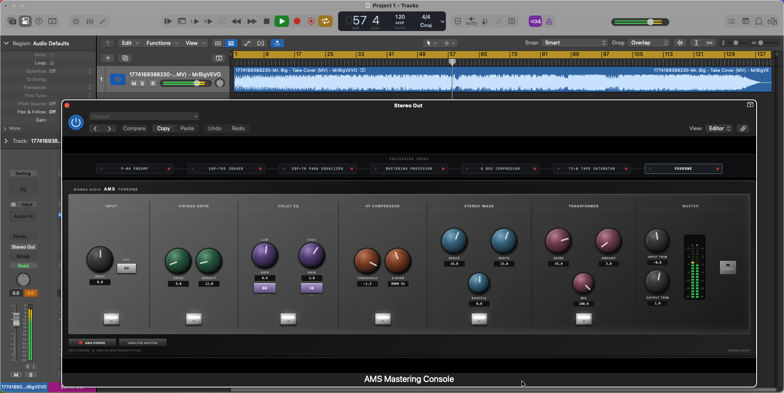Click the Analyse Master button
Image resolution: width=784 pixels, height=393 pixels.
coord(143,343)
